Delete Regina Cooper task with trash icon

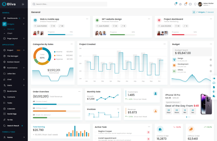pos(148,132)
